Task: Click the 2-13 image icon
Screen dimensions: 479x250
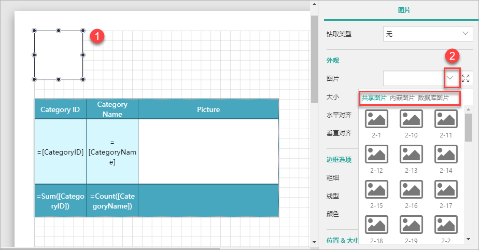Action: coord(411,154)
